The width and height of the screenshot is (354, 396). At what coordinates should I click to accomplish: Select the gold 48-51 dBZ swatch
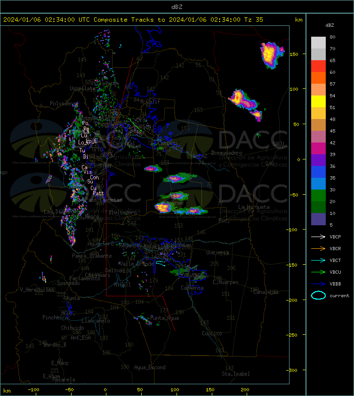318,113
